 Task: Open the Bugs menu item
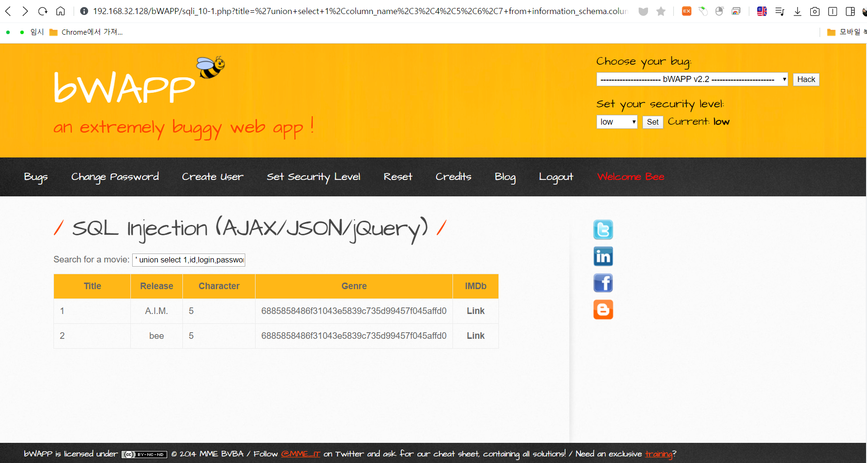coord(36,177)
